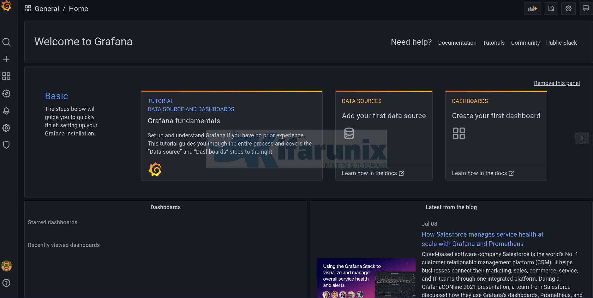
Task: Click the DATA SOURCES card label
Action: coord(362,101)
